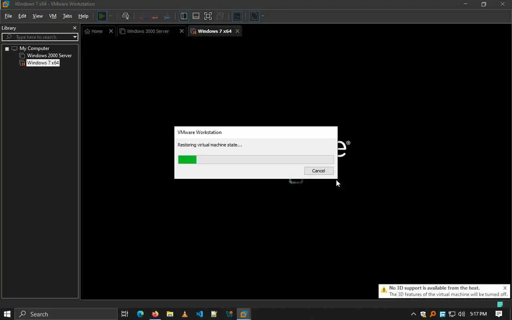
Task: Toggle the console view toolbar icon
Action: point(237,16)
